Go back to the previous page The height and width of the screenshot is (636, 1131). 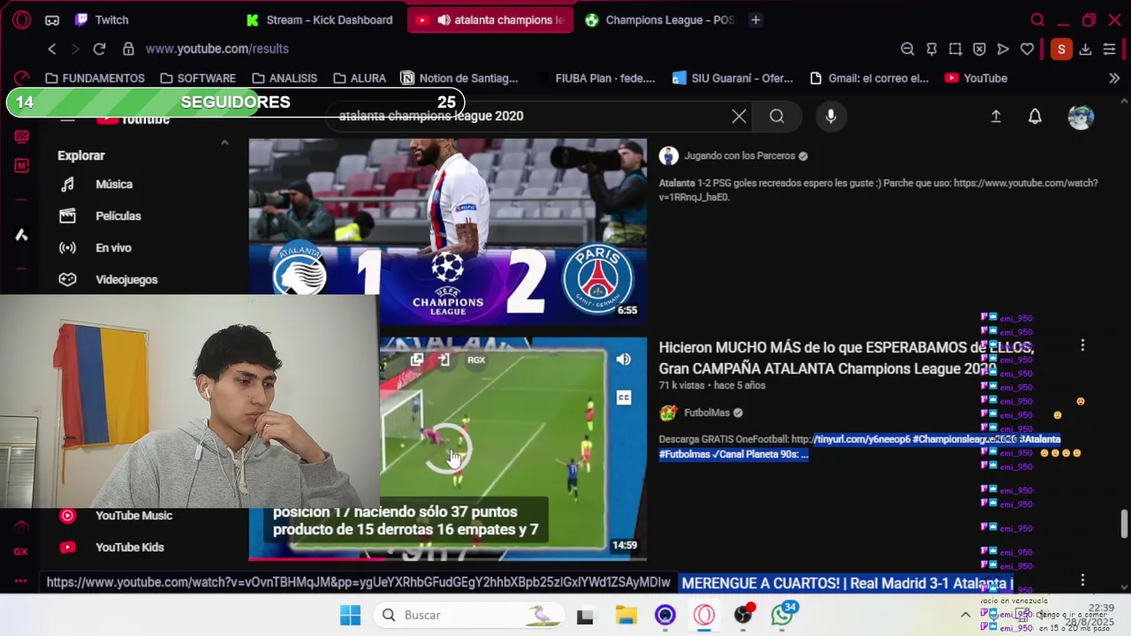point(52,49)
